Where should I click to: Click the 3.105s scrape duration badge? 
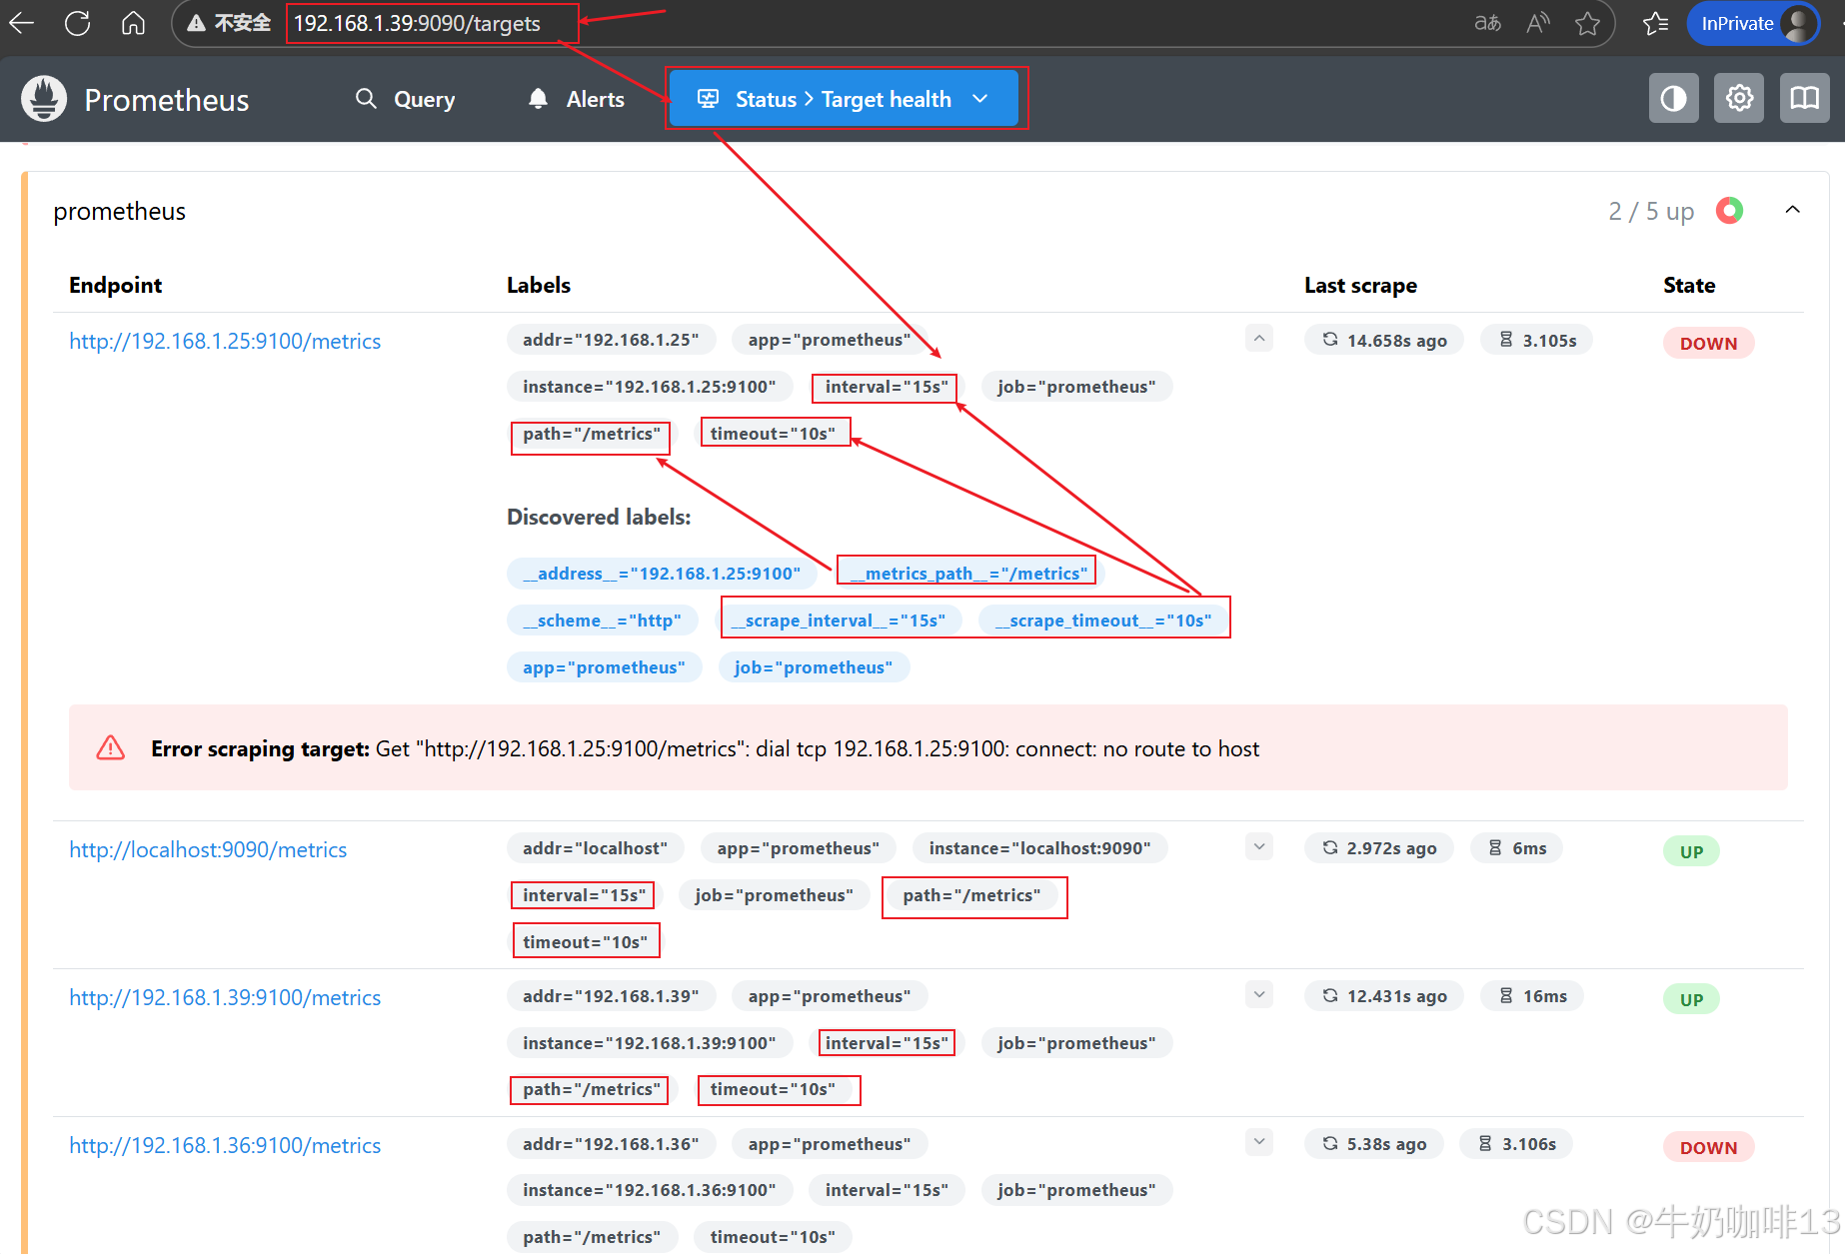click(1537, 340)
